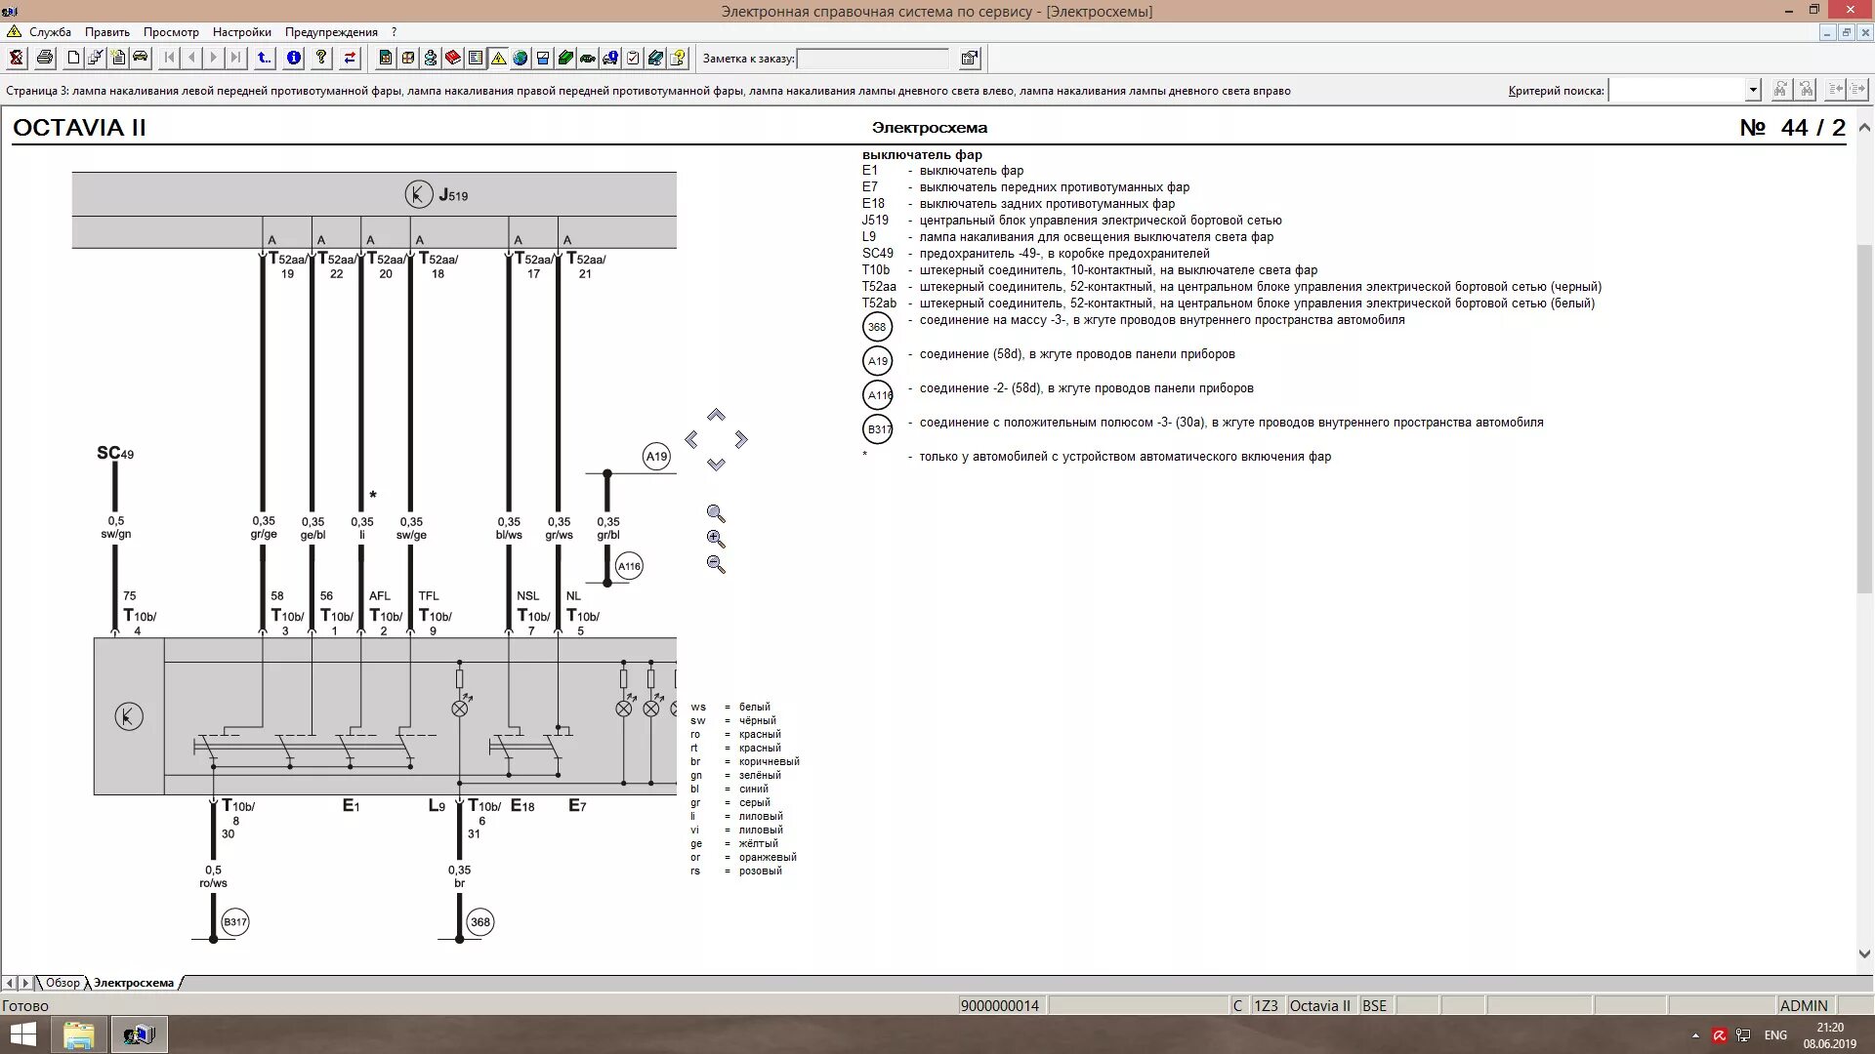Image resolution: width=1875 pixels, height=1054 pixels.
Task: Click the vertical scrollbar's down arrow
Action: click(1864, 954)
